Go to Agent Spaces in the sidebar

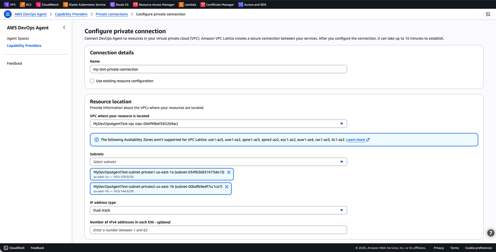(x=18, y=38)
